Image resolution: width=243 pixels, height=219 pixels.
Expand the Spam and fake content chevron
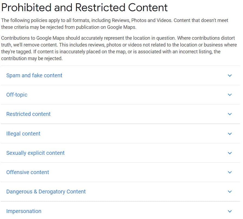pos(230,76)
